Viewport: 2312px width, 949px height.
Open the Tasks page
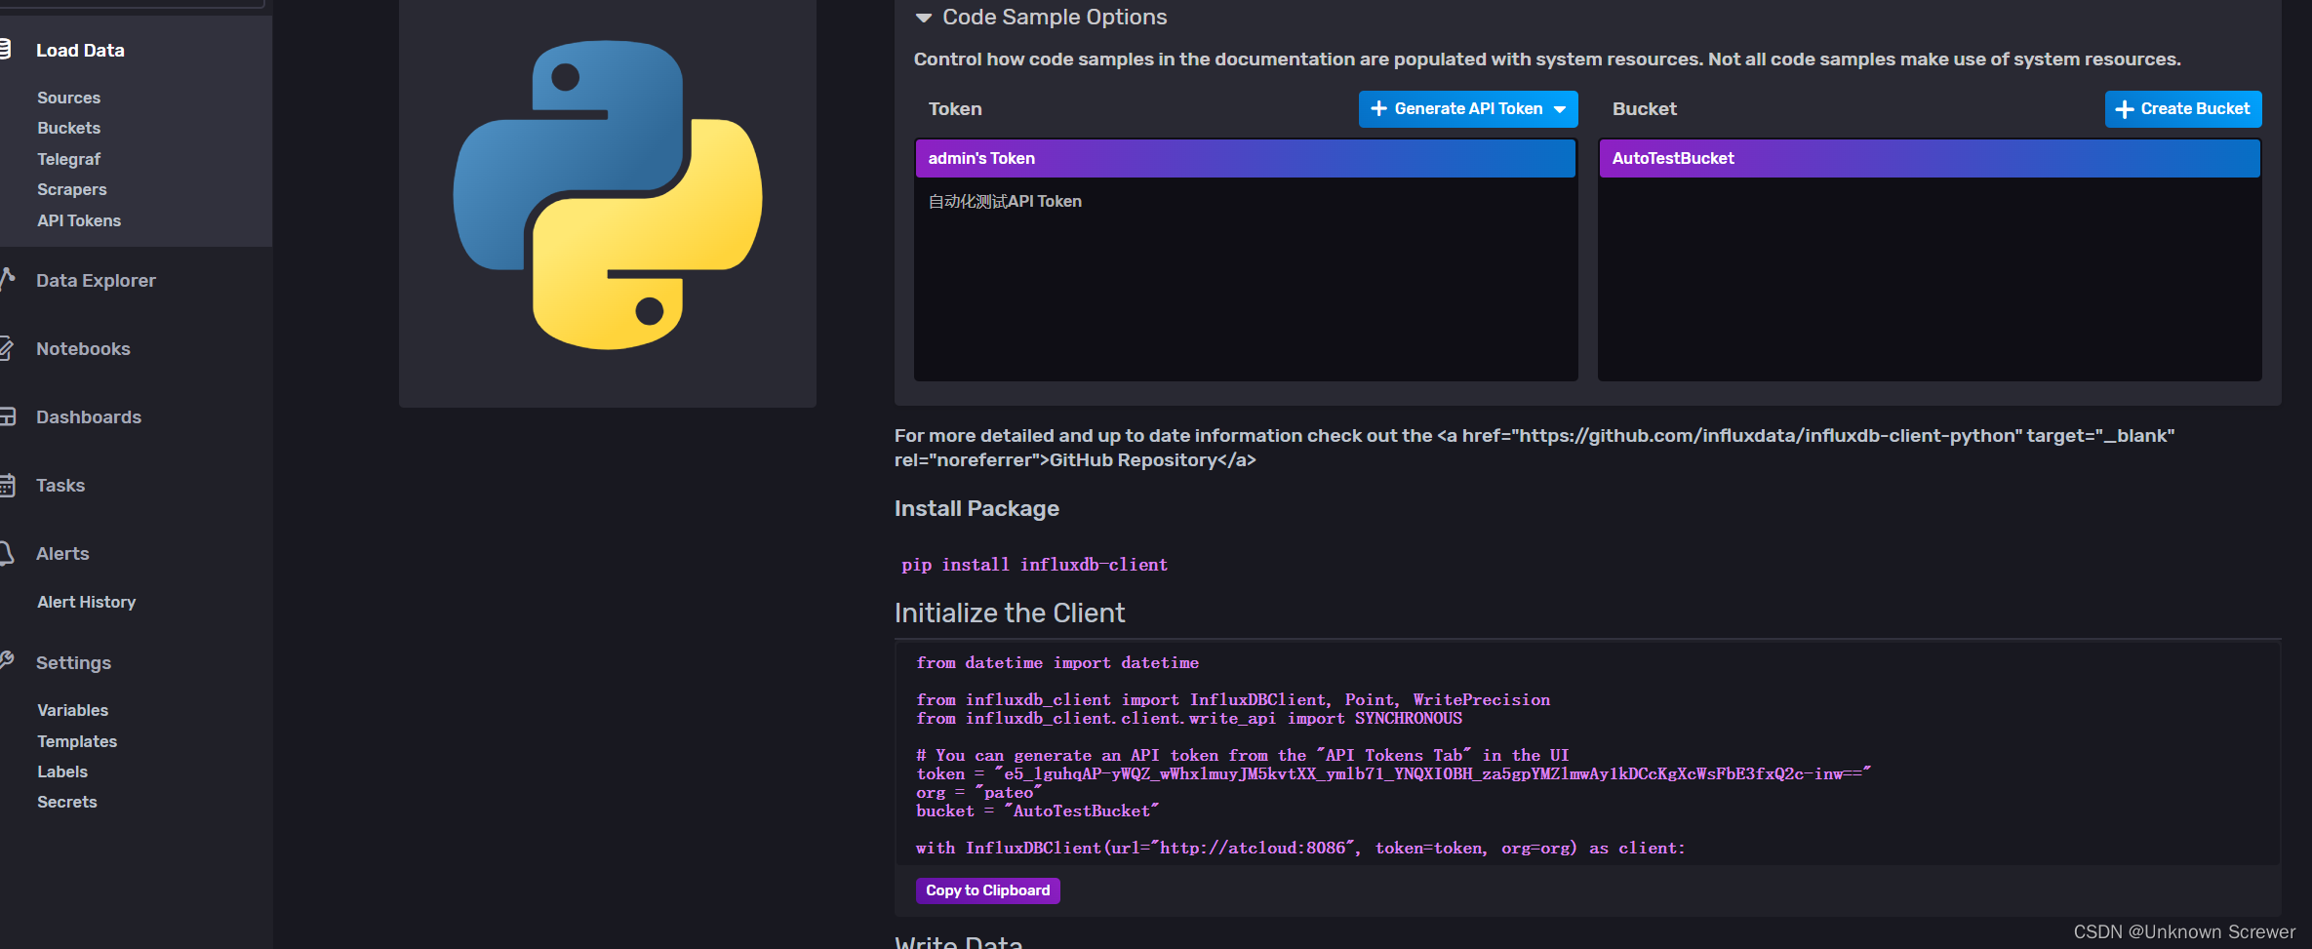click(x=60, y=485)
